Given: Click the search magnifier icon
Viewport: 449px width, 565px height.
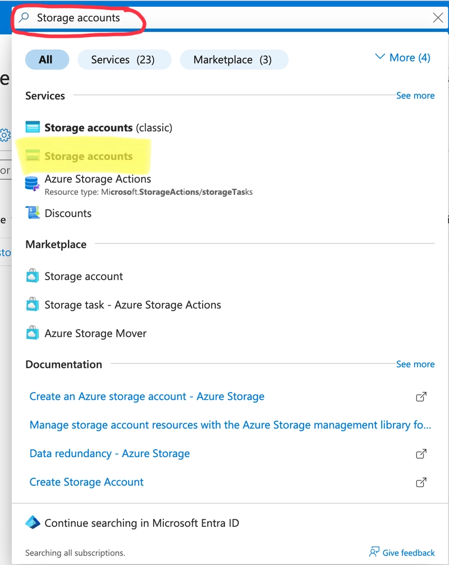Looking at the screenshot, I should click(x=24, y=17).
